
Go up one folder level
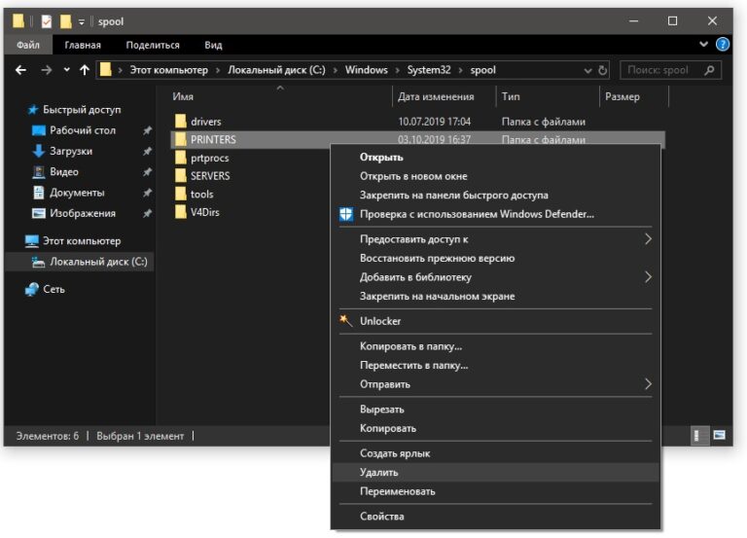click(x=85, y=70)
